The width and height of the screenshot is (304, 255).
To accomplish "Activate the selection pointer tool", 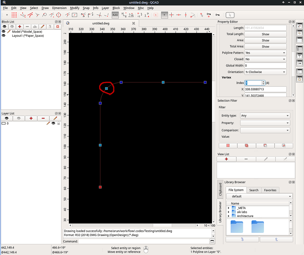I will (230, 15).
